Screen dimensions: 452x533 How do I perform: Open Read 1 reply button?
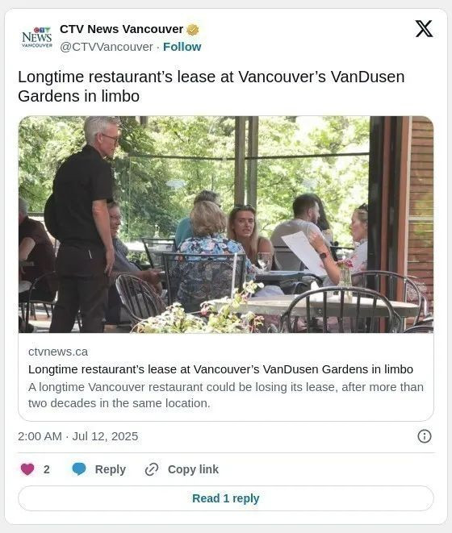226,498
